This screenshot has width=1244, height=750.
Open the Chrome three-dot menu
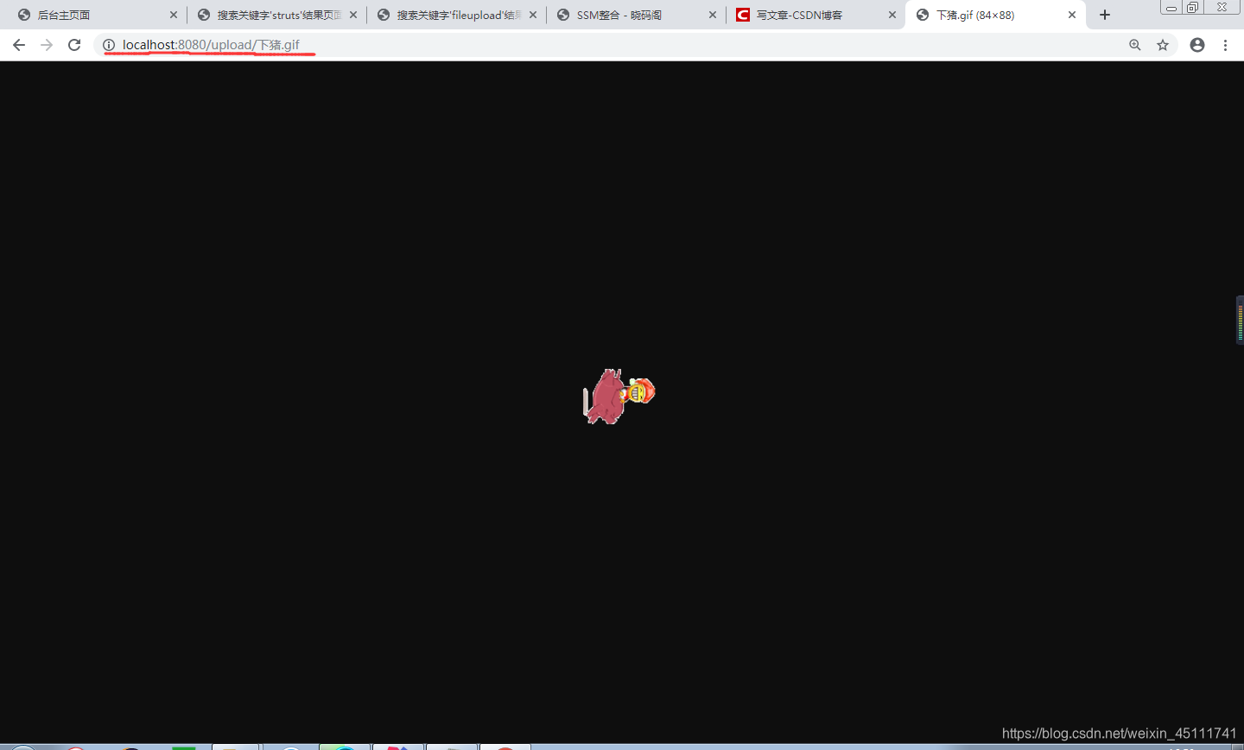pyautogui.click(x=1225, y=45)
